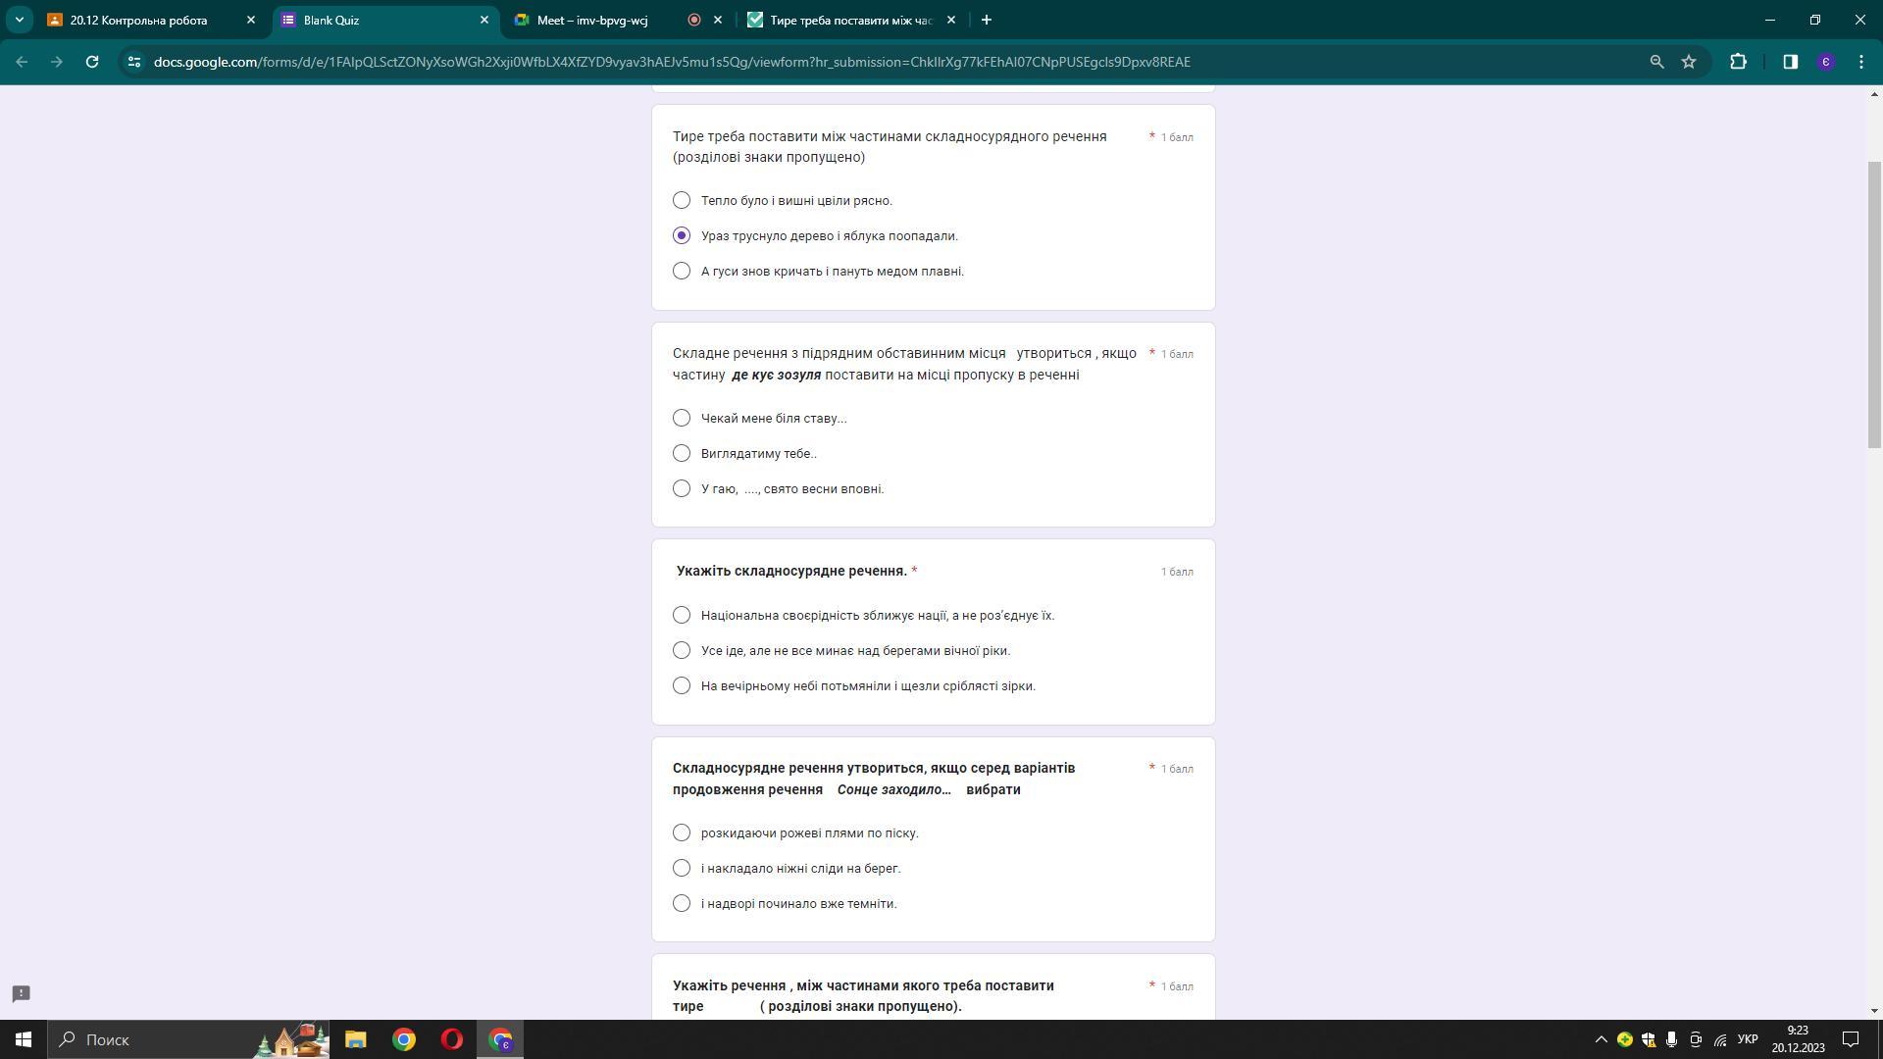Open the browser extensions puzzle icon
The height and width of the screenshot is (1059, 1883).
pyautogui.click(x=1738, y=62)
